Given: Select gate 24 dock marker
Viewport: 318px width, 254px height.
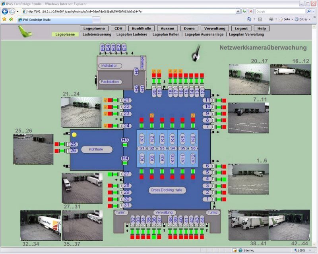Looking at the screenshot, I should [x=126, y=126].
